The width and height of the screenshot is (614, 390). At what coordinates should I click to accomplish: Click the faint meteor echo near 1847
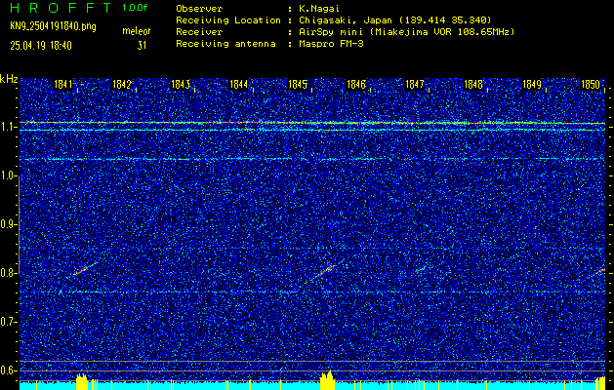pos(421,269)
